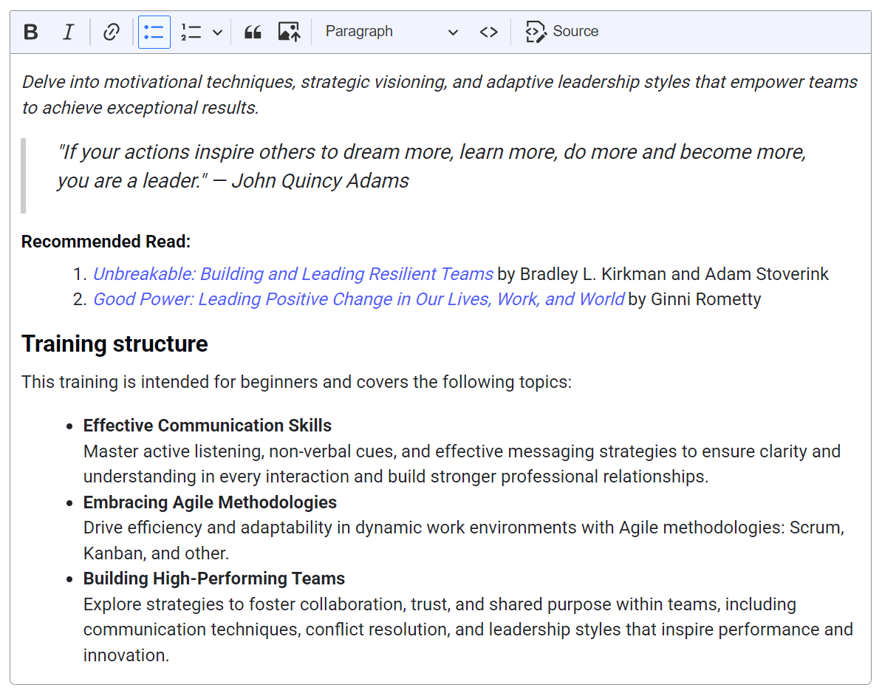882x696 pixels.
Task: Insert a link using the link icon
Action: 111,32
